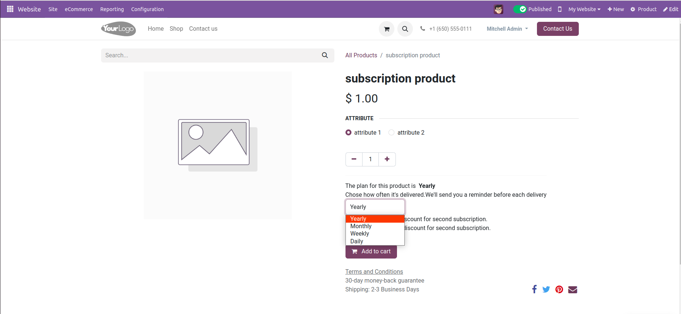Share product by email icon
681x314 pixels.
(572, 289)
